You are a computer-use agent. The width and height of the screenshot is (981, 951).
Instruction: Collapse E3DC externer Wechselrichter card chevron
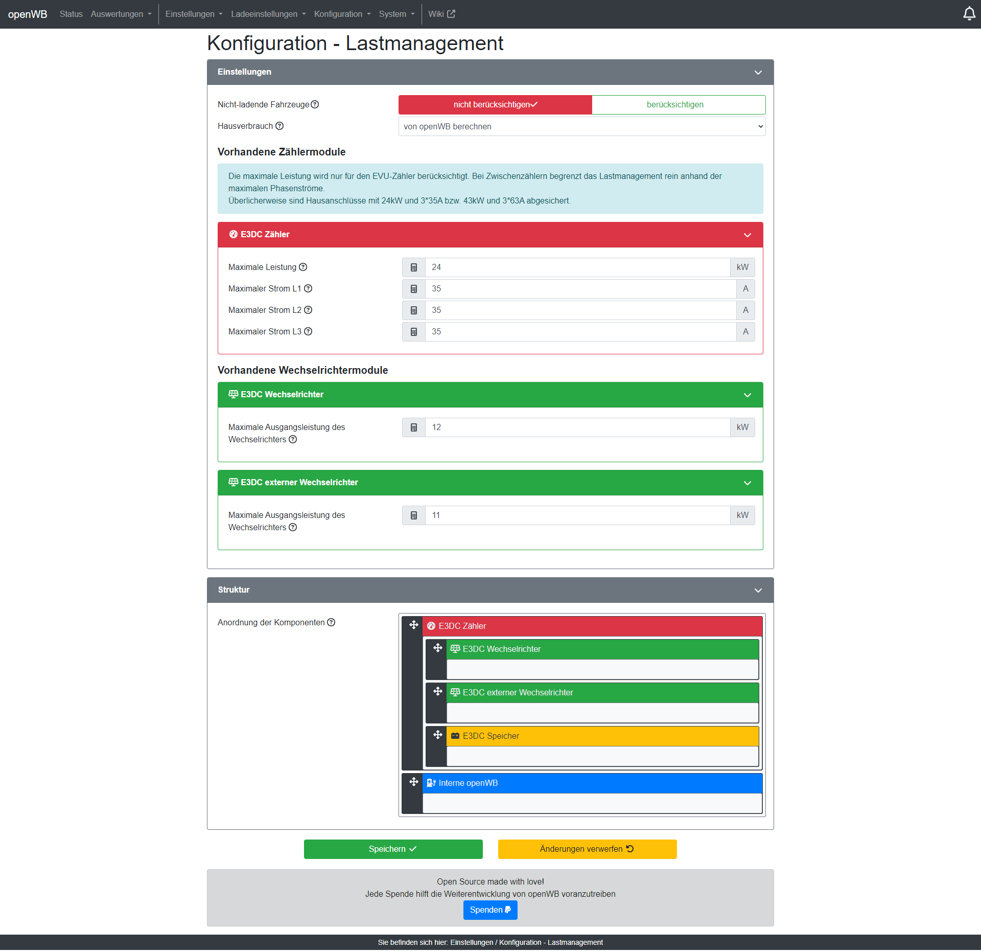click(x=748, y=483)
